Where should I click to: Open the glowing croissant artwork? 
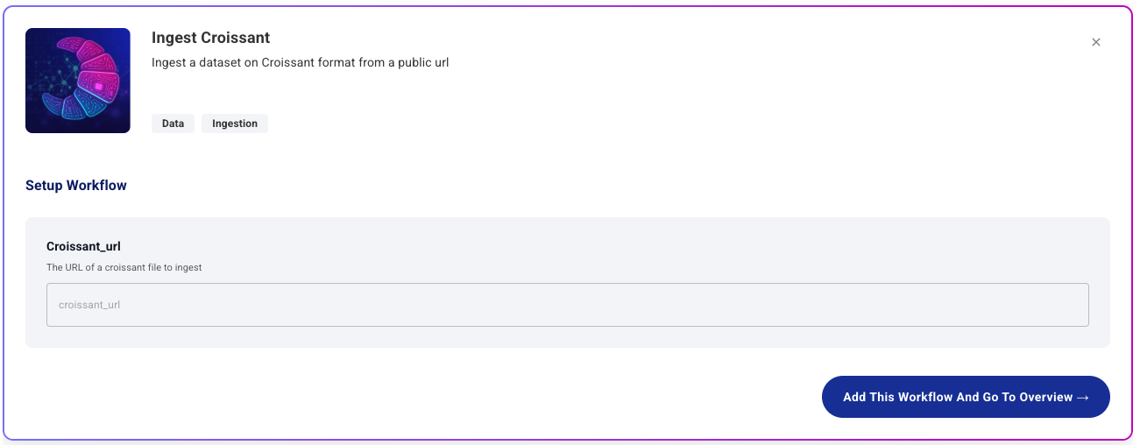(x=78, y=81)
